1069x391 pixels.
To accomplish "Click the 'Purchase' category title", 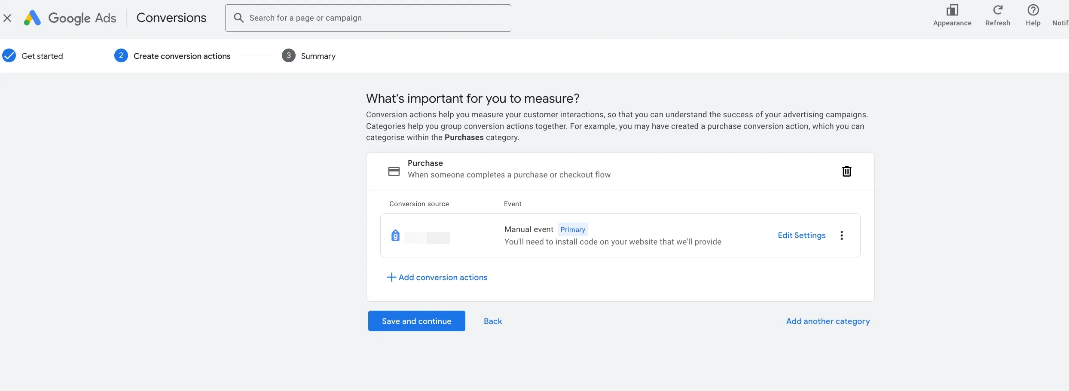I will 425,163.
